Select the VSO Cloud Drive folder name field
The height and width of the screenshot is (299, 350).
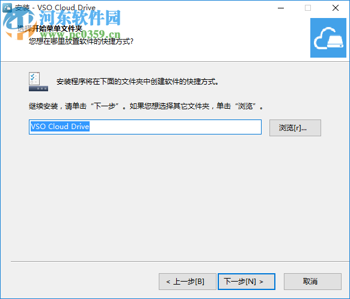[x=145, y=127]
